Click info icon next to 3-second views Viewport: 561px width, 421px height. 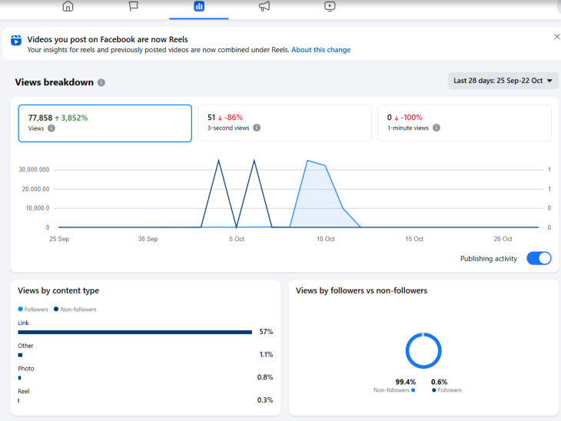coord(257,128)
